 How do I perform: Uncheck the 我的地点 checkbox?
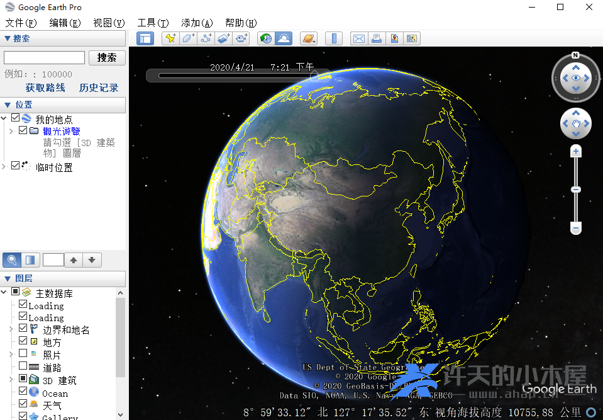click(x=15, y=118)
